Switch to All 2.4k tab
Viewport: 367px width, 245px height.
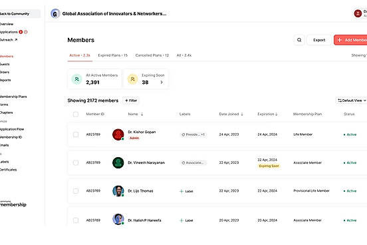[x=184, y=55]
